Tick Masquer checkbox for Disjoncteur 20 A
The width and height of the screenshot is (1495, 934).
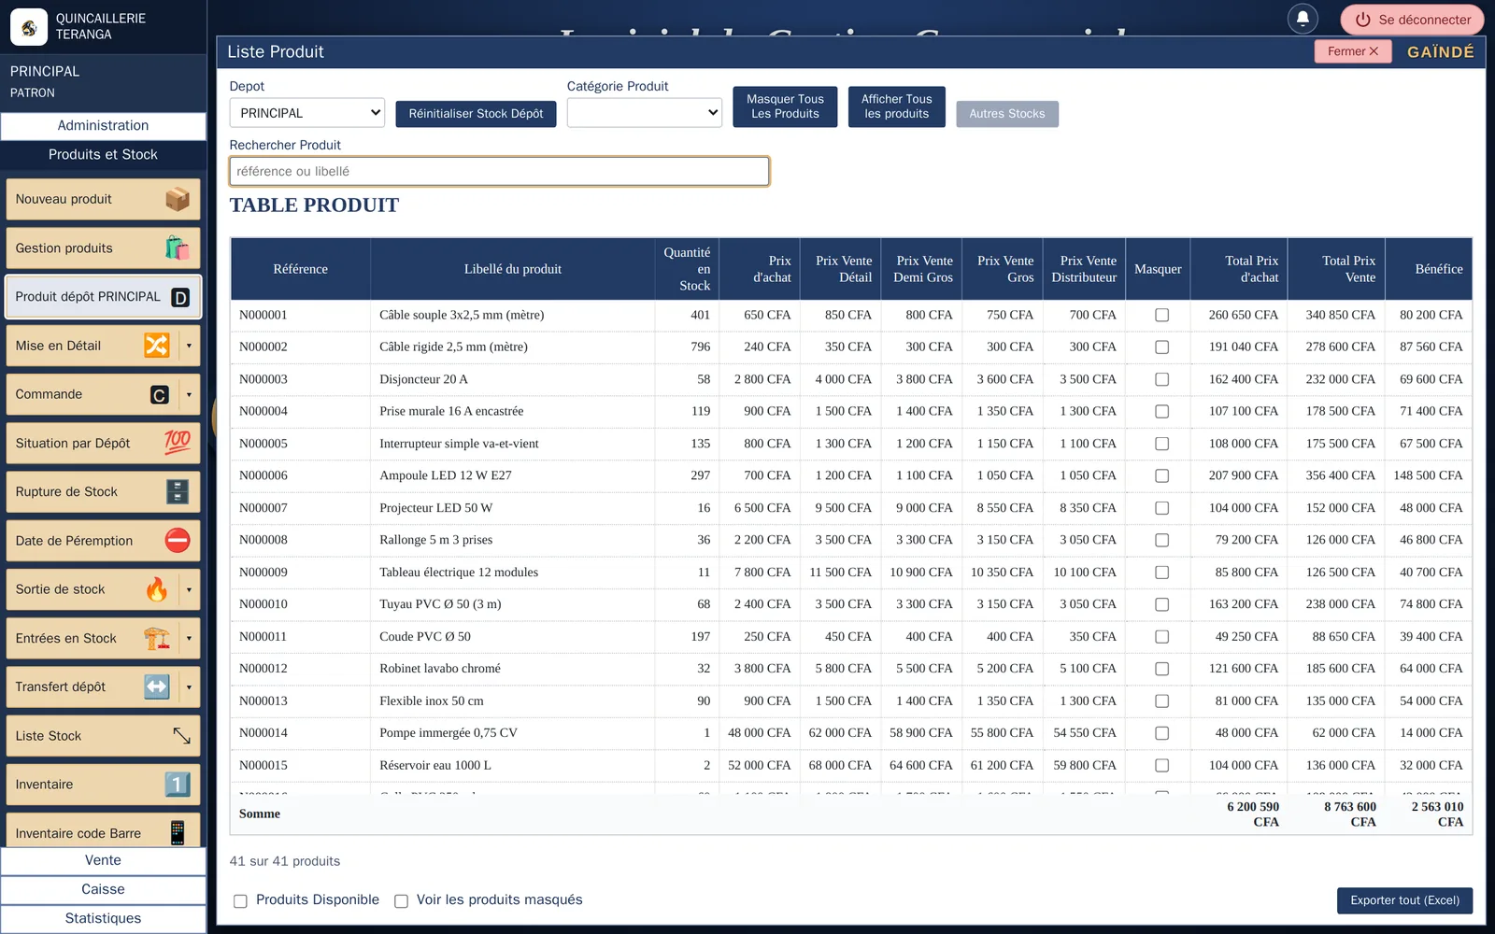pyautogui.click(x=1161, y=379)
